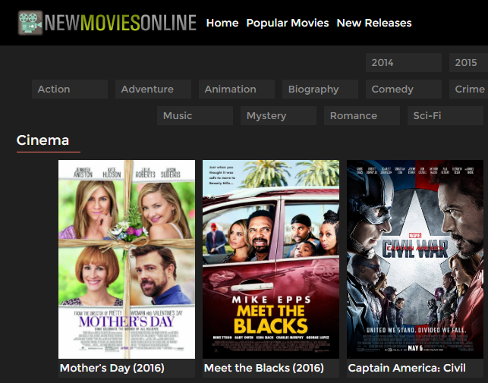Image resolution: width=488 pixels, height=383 pixels.
Task: Filter movies by year 2014
Action: [x=404, y=62]
